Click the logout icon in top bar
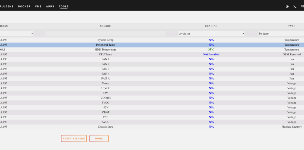Screen dimensions: 304x150 pos(287,6)
